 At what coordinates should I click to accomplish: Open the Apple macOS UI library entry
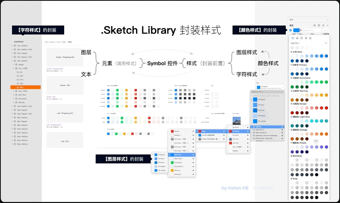click(x=267, y=133)
